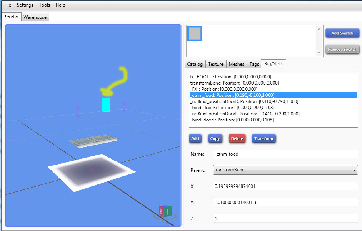The width and height of the screenshot is (362, 231).
Task: Open the Parent dropdown
Action: 285,170
